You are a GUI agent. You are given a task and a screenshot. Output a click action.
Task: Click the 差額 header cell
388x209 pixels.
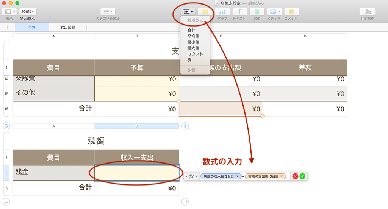(305, 67)
